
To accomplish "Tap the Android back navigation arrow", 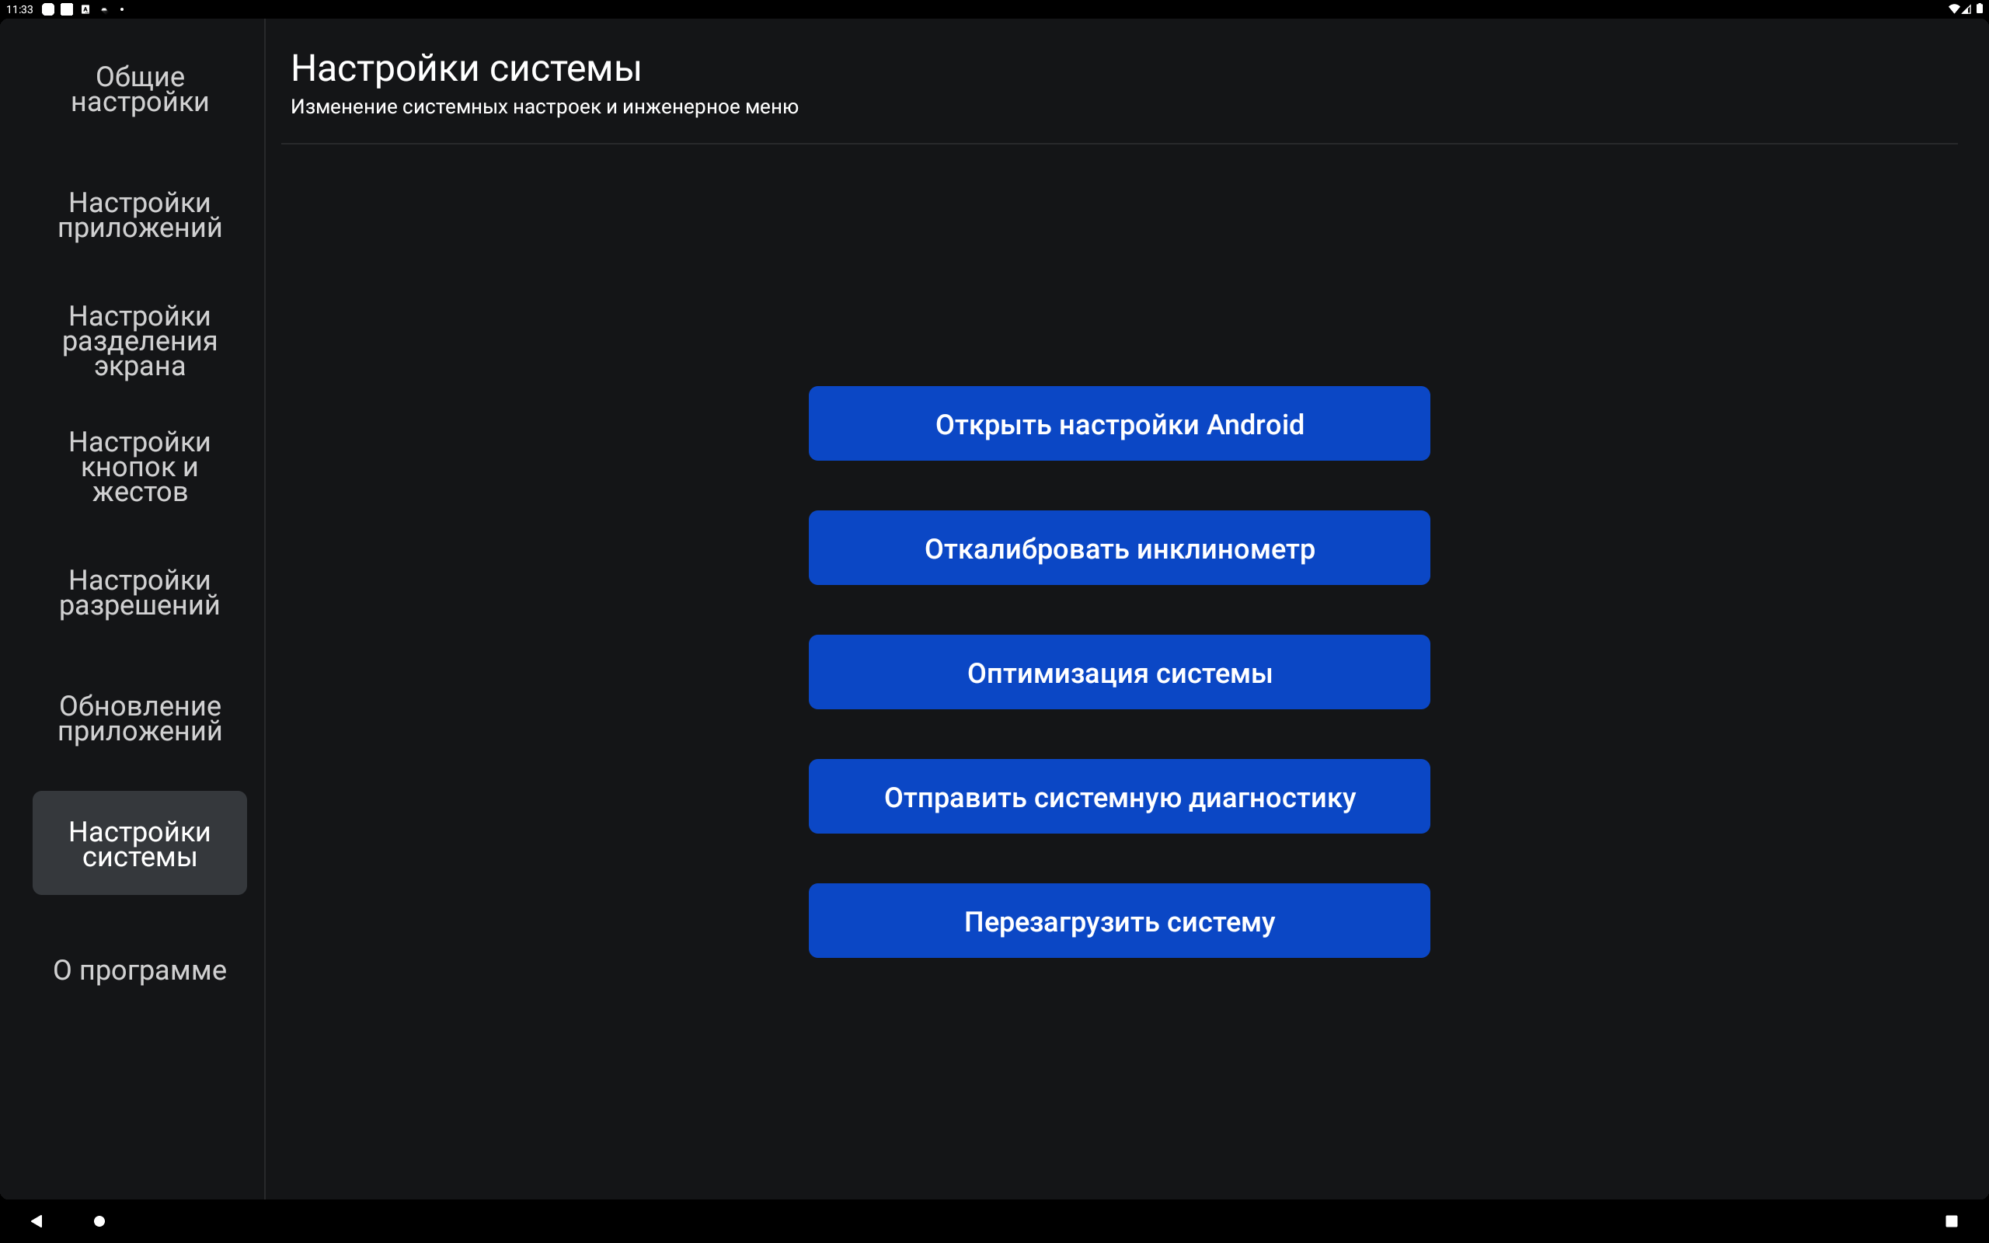I will coord(37,1220).
